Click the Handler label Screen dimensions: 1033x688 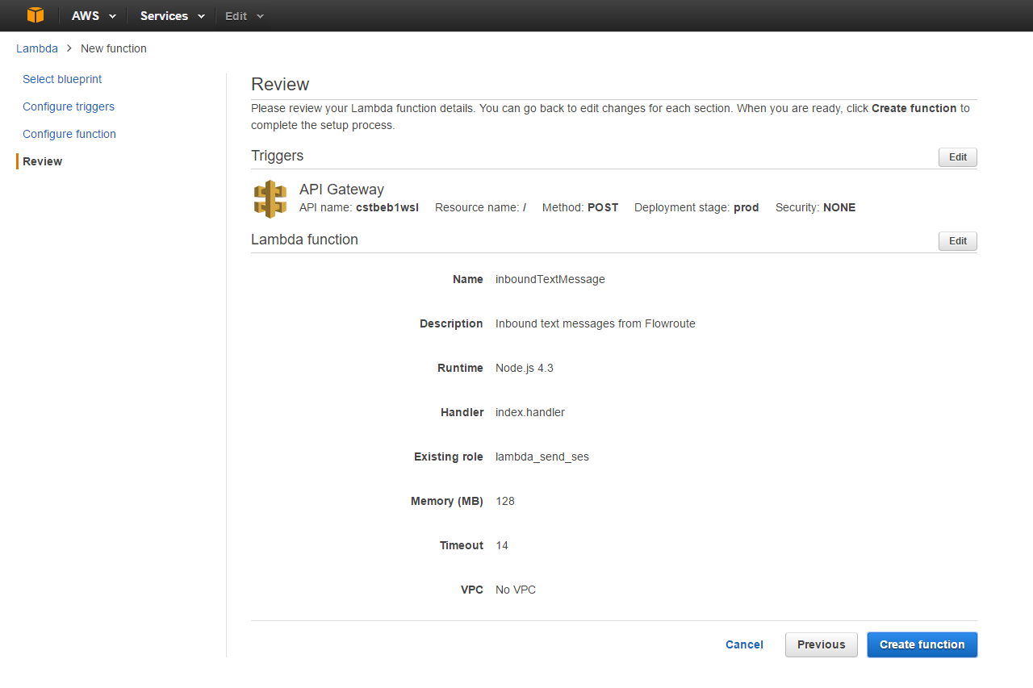(462, 412)
